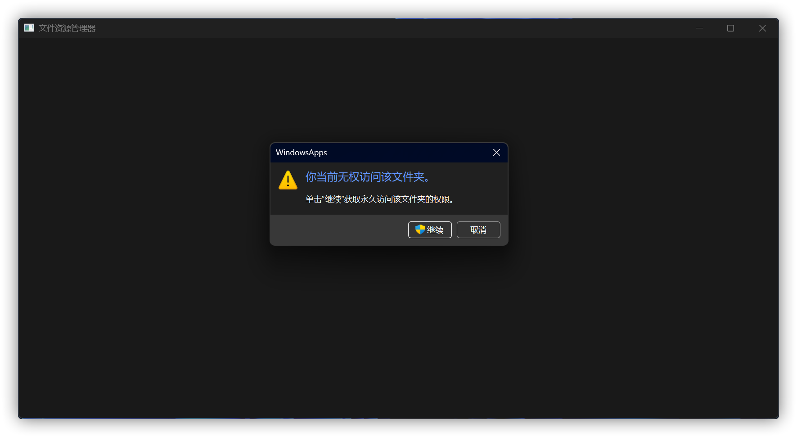Click the WindowsApps dialog title text
Screen dimensions: 797x437
pyautogui.click(x=301, y=153)
